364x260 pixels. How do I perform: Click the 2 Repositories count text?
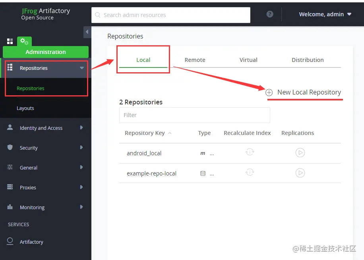point(141,102)
